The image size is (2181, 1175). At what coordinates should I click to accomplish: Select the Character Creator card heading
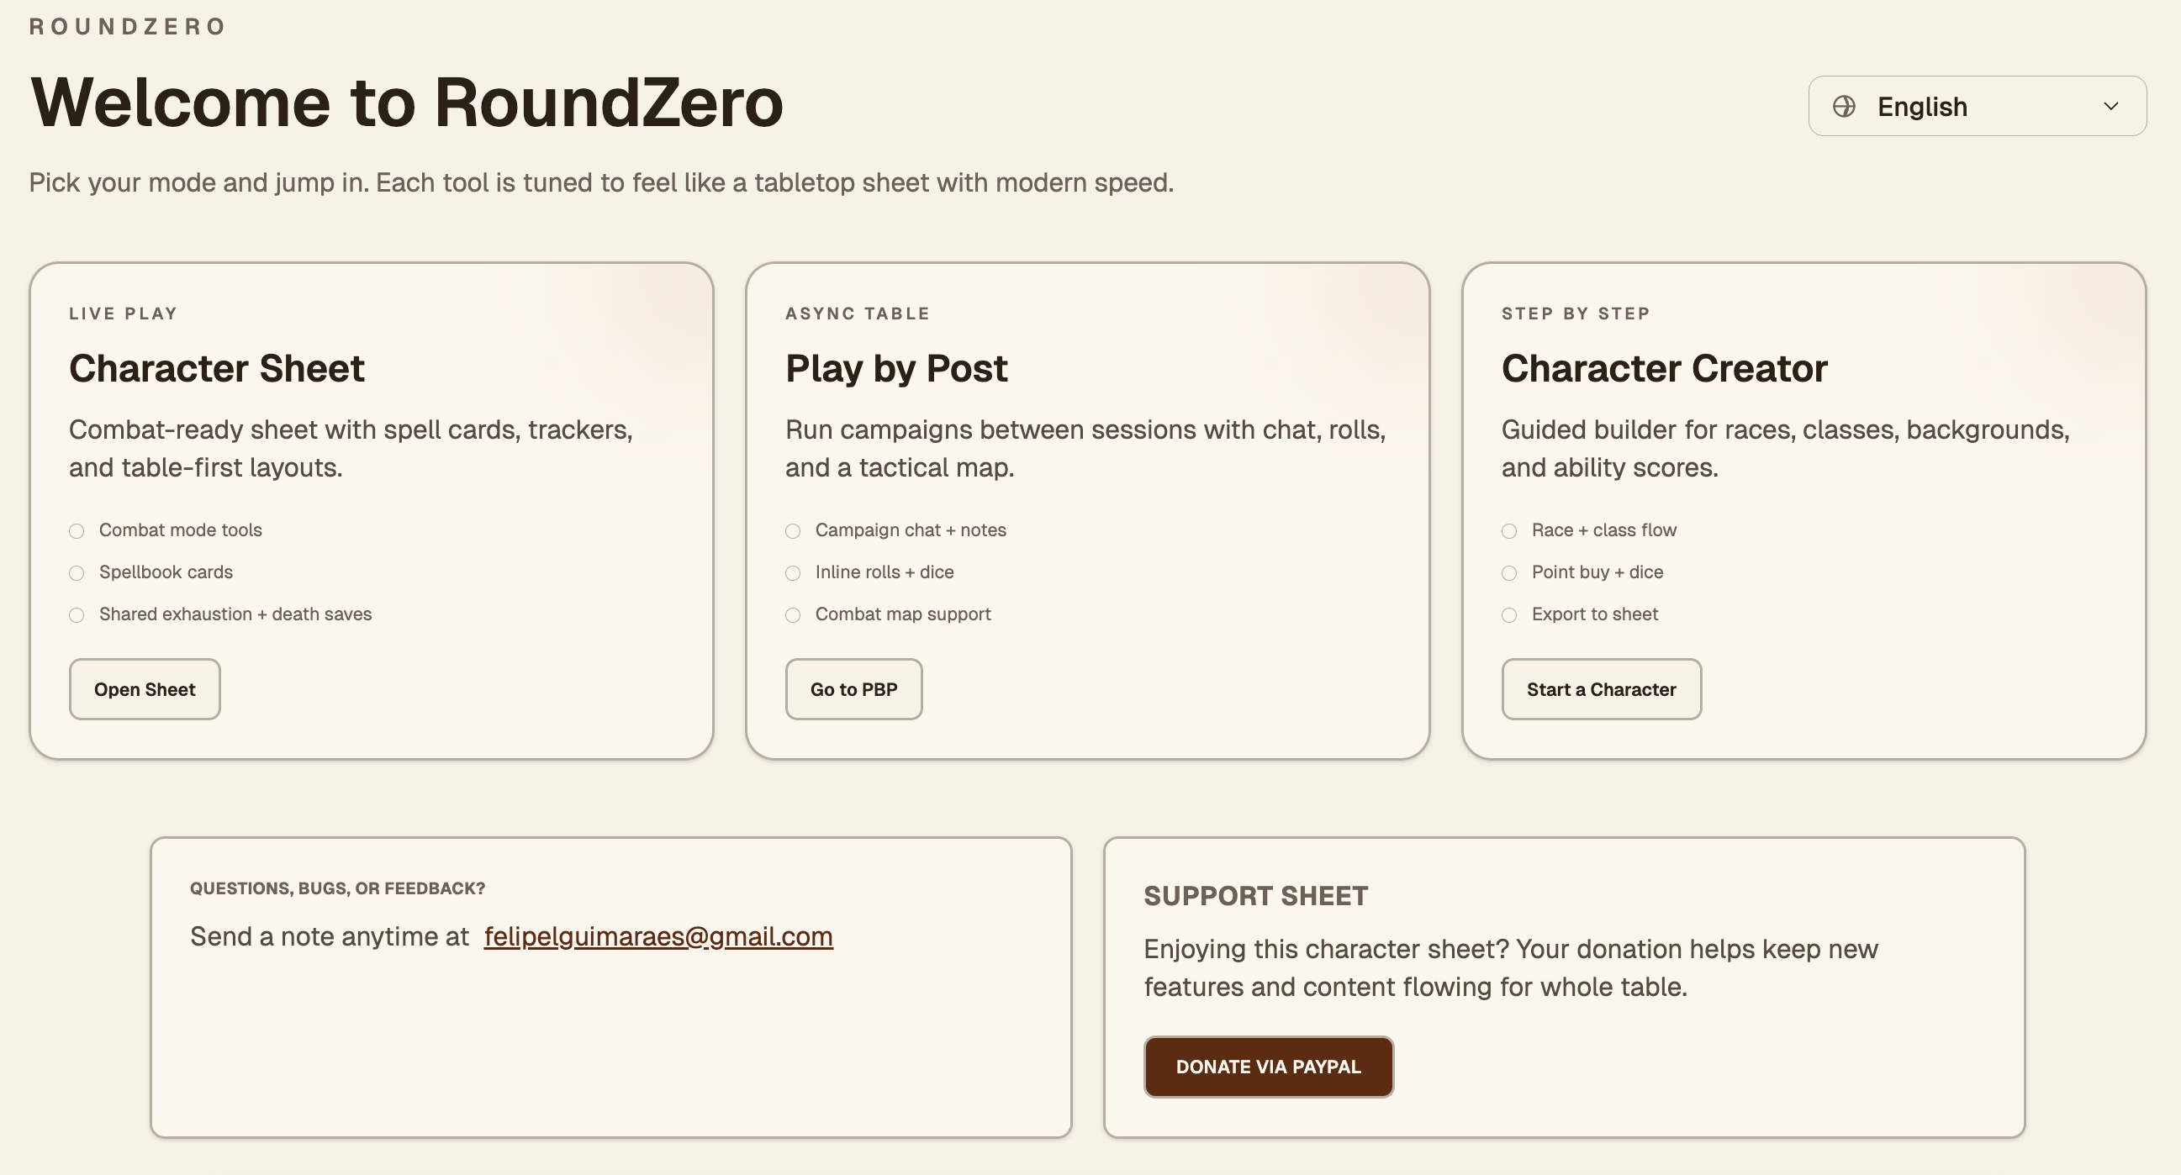(1664, 368)
